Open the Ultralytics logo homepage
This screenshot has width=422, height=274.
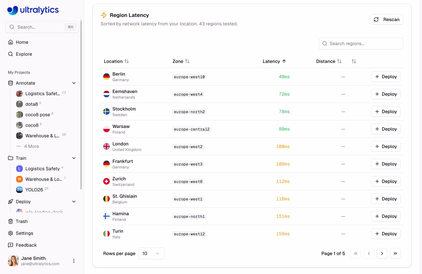33,10
